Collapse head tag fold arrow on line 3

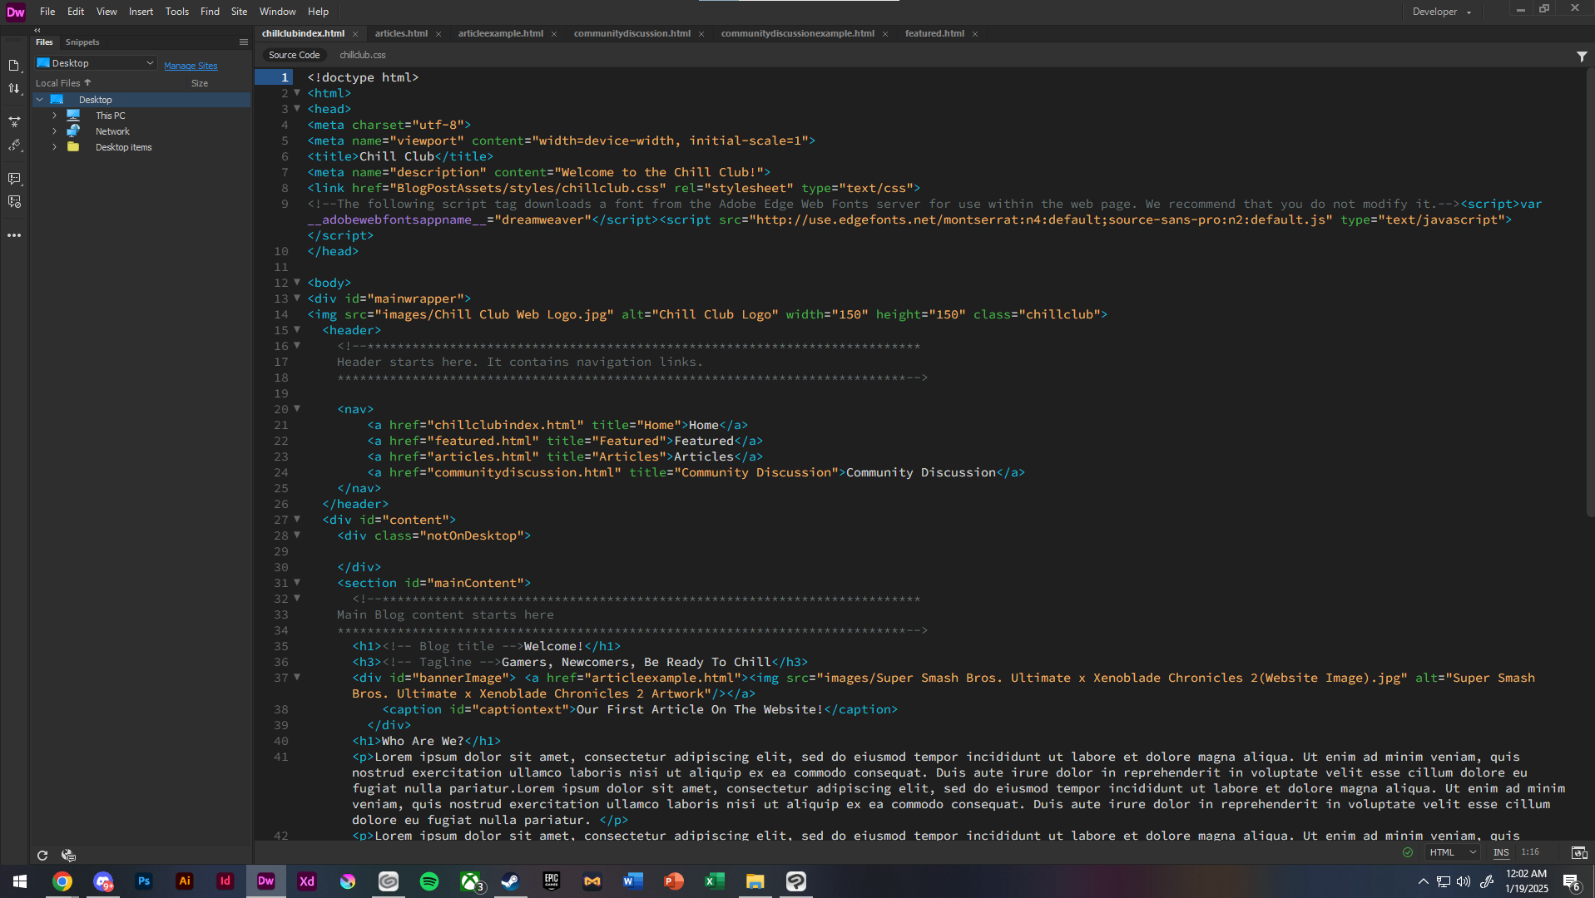coord(297,108)
